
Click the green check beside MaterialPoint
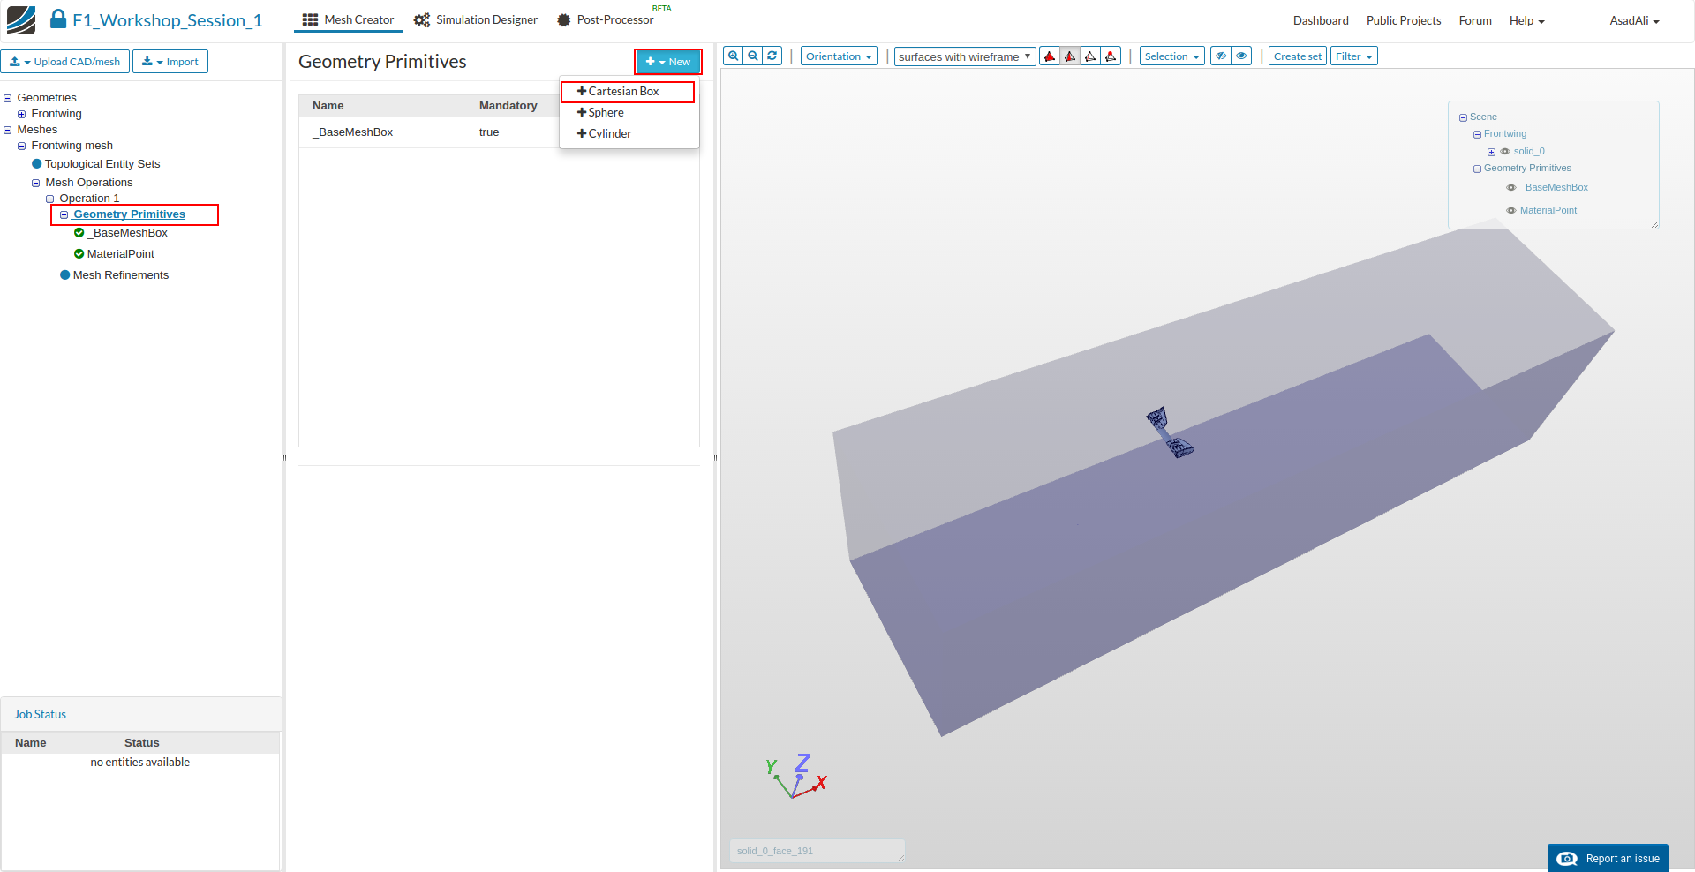79,254
